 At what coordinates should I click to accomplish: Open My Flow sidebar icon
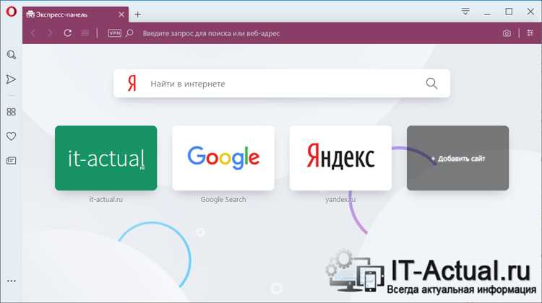(11, 79)
